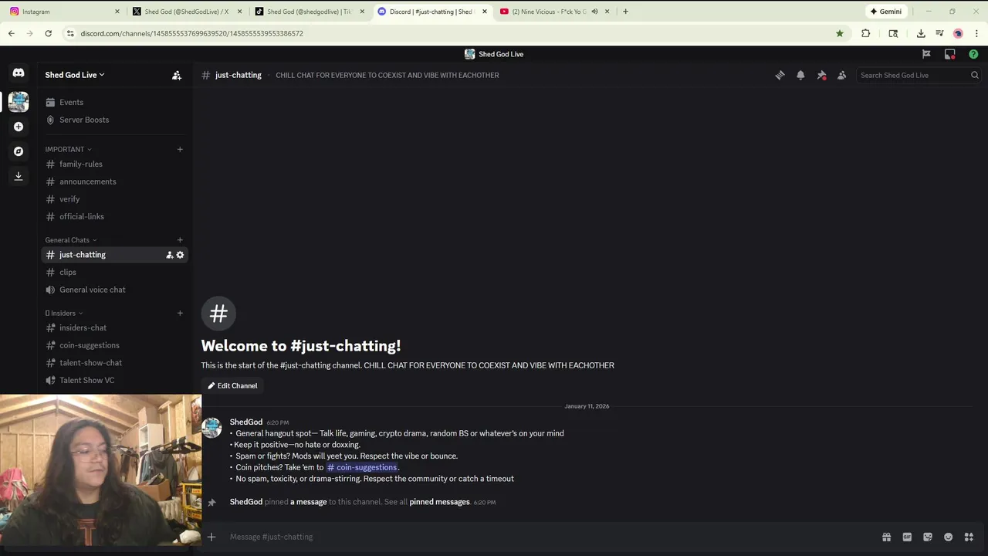Open announcements channel
The height and width of the screenshot is (556, 988).
click(114, 181)
